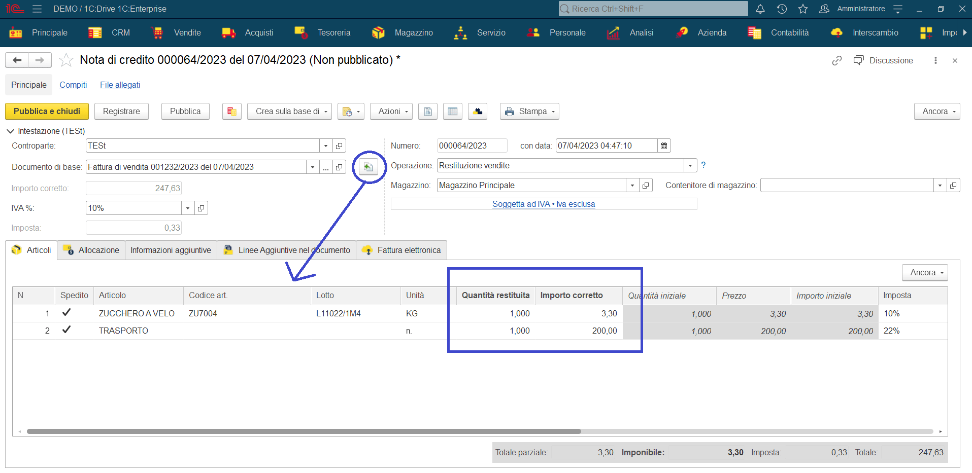Click the articles table horizontal scrollbar
The height and width of the screenshot is (473, 972).
(x=304, y=431)
